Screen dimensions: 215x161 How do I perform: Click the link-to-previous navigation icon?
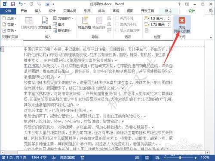pos(109,30)
